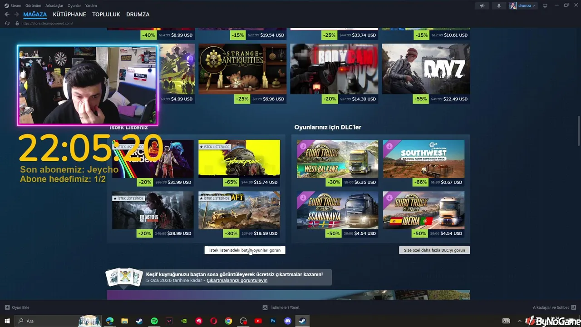This screenshot has height=327, width=581.
Task: Click the -55% $22.49 DayZ price tag
Action: (441, 99)
